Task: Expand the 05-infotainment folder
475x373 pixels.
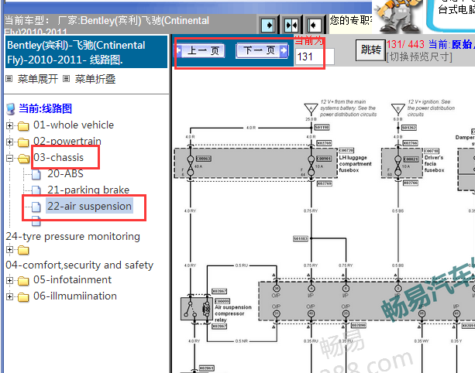Action: 10,280
